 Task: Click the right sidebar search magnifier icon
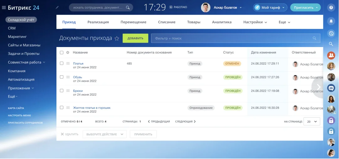point(331,44)
